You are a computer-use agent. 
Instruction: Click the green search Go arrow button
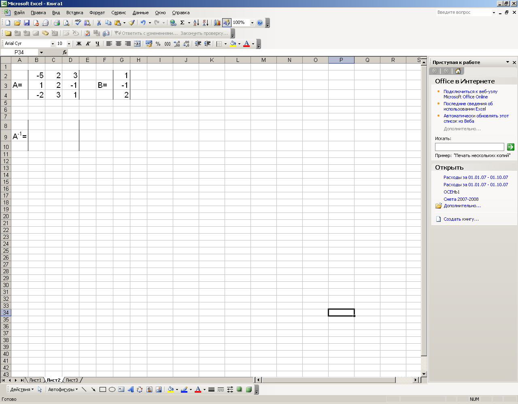511,147
